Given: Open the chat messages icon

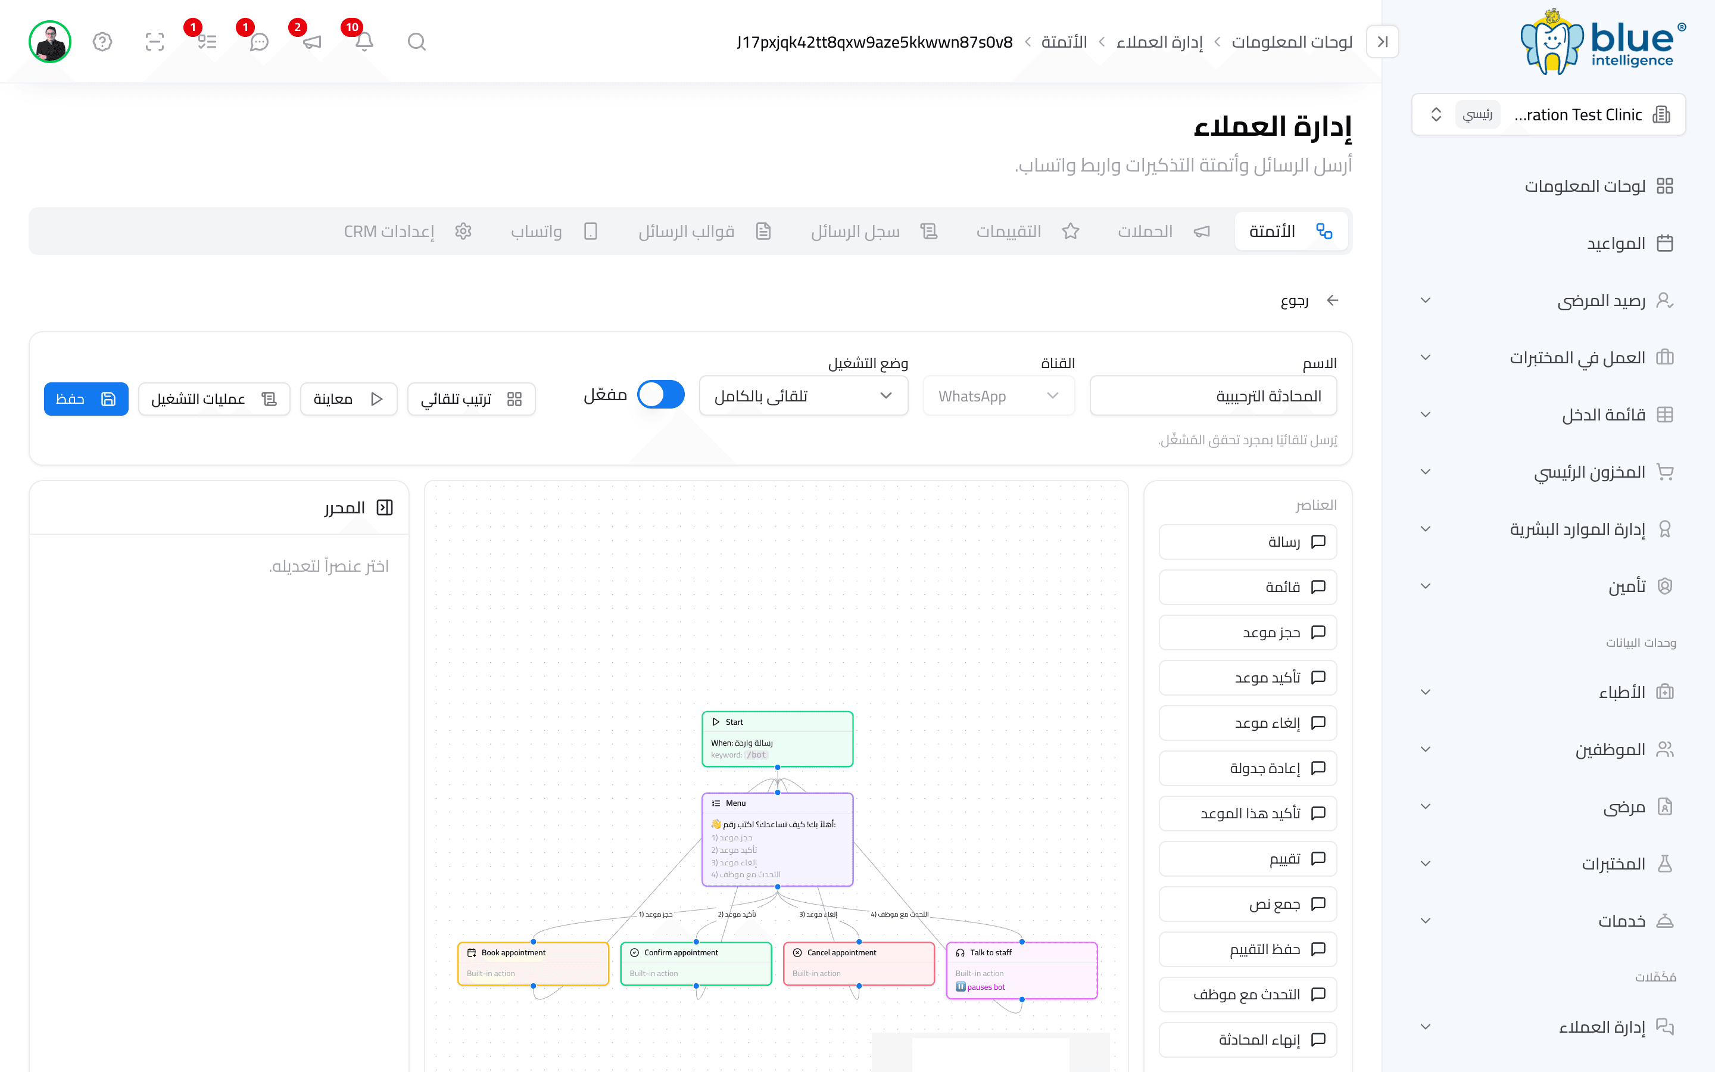Looking at the screenshot, I should [x=260, y=42].
